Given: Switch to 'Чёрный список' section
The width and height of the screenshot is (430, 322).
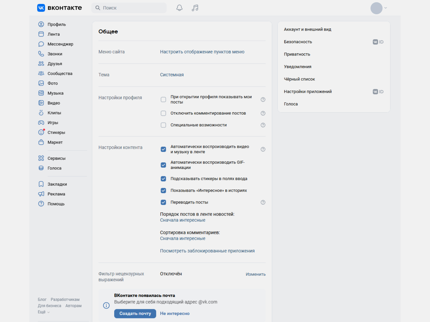Looking at the screenshot, I should 299,79.
